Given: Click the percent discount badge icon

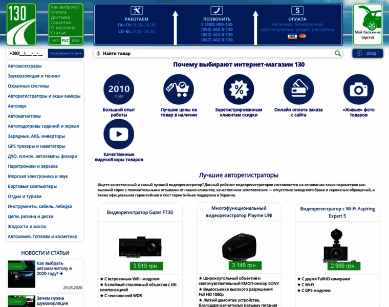Looking at the screenshot, I should (x=239, y=89).
